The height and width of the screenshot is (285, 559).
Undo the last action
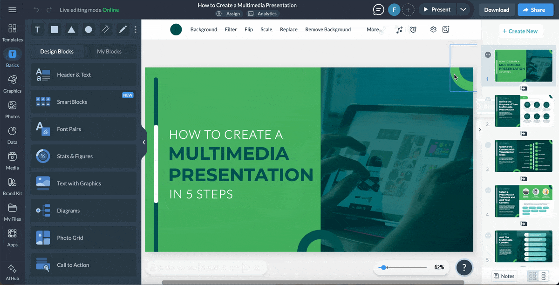point(36,10)
